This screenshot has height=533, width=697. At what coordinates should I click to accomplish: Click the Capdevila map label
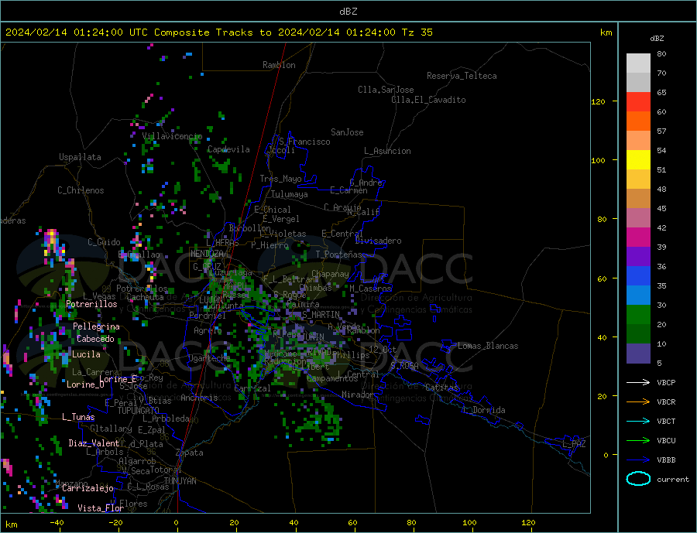pyautogui.click(x=228, y=149)
